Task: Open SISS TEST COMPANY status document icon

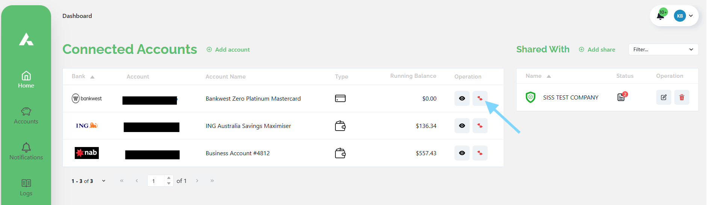Action: pyautogui.click(x=621, y=97)
